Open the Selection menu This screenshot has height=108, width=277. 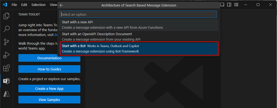(38, 5)
